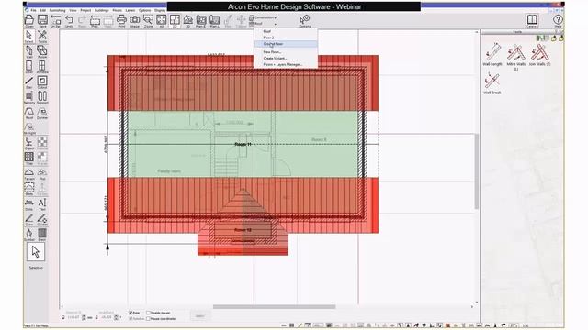Switch to 2D plan view icon
The height and width of the screenshot is (330, 588).
click(x=175, y=20)
